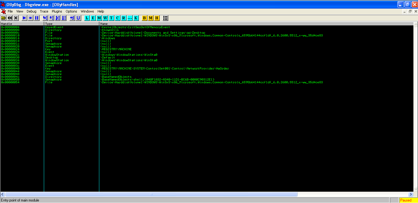
Task: Click the Run thread toolbar icon
Action: pyautogui.click(x=31, y=18)
